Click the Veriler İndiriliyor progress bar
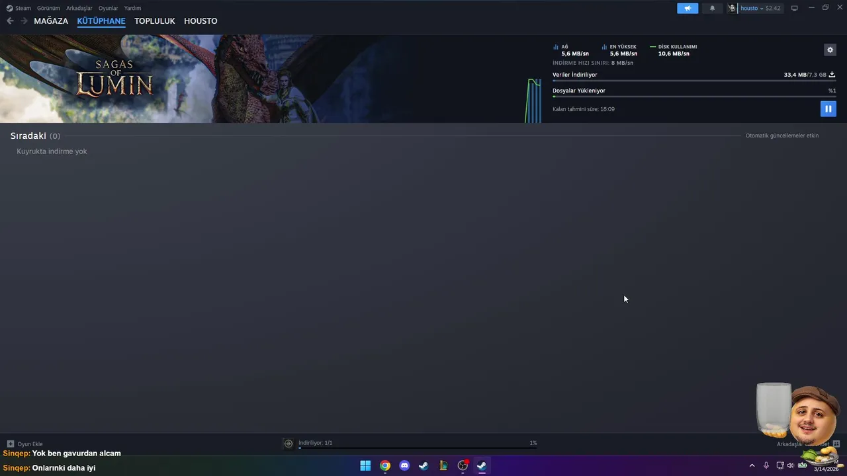 (693, 81)
